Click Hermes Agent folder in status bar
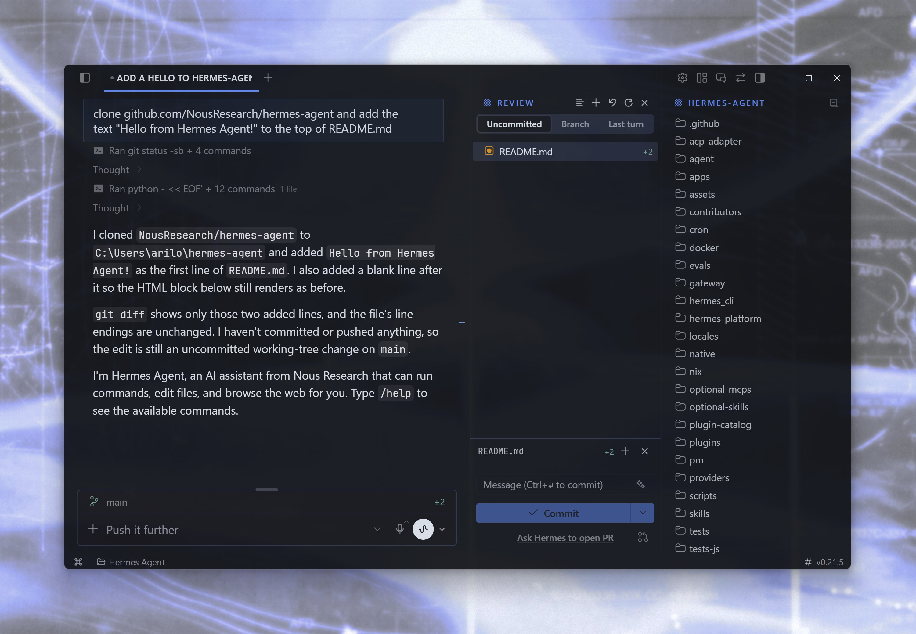916x634 pixels. pyautogui.click(x=131, y=562)
